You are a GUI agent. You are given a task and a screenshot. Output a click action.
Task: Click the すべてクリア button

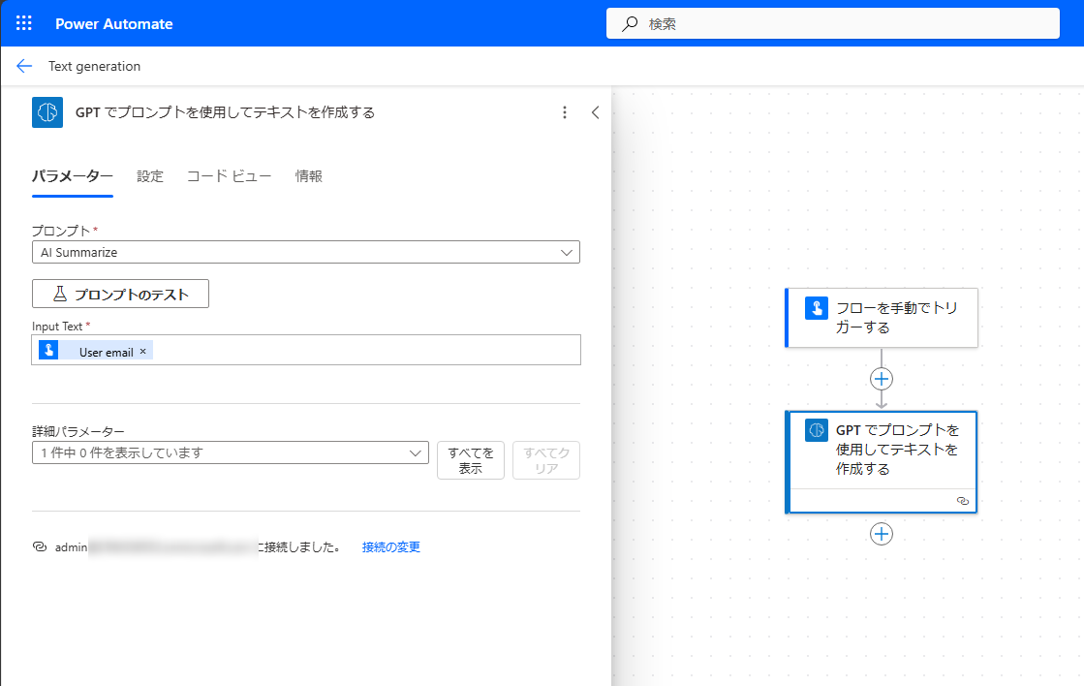click(x=546, y=460)
